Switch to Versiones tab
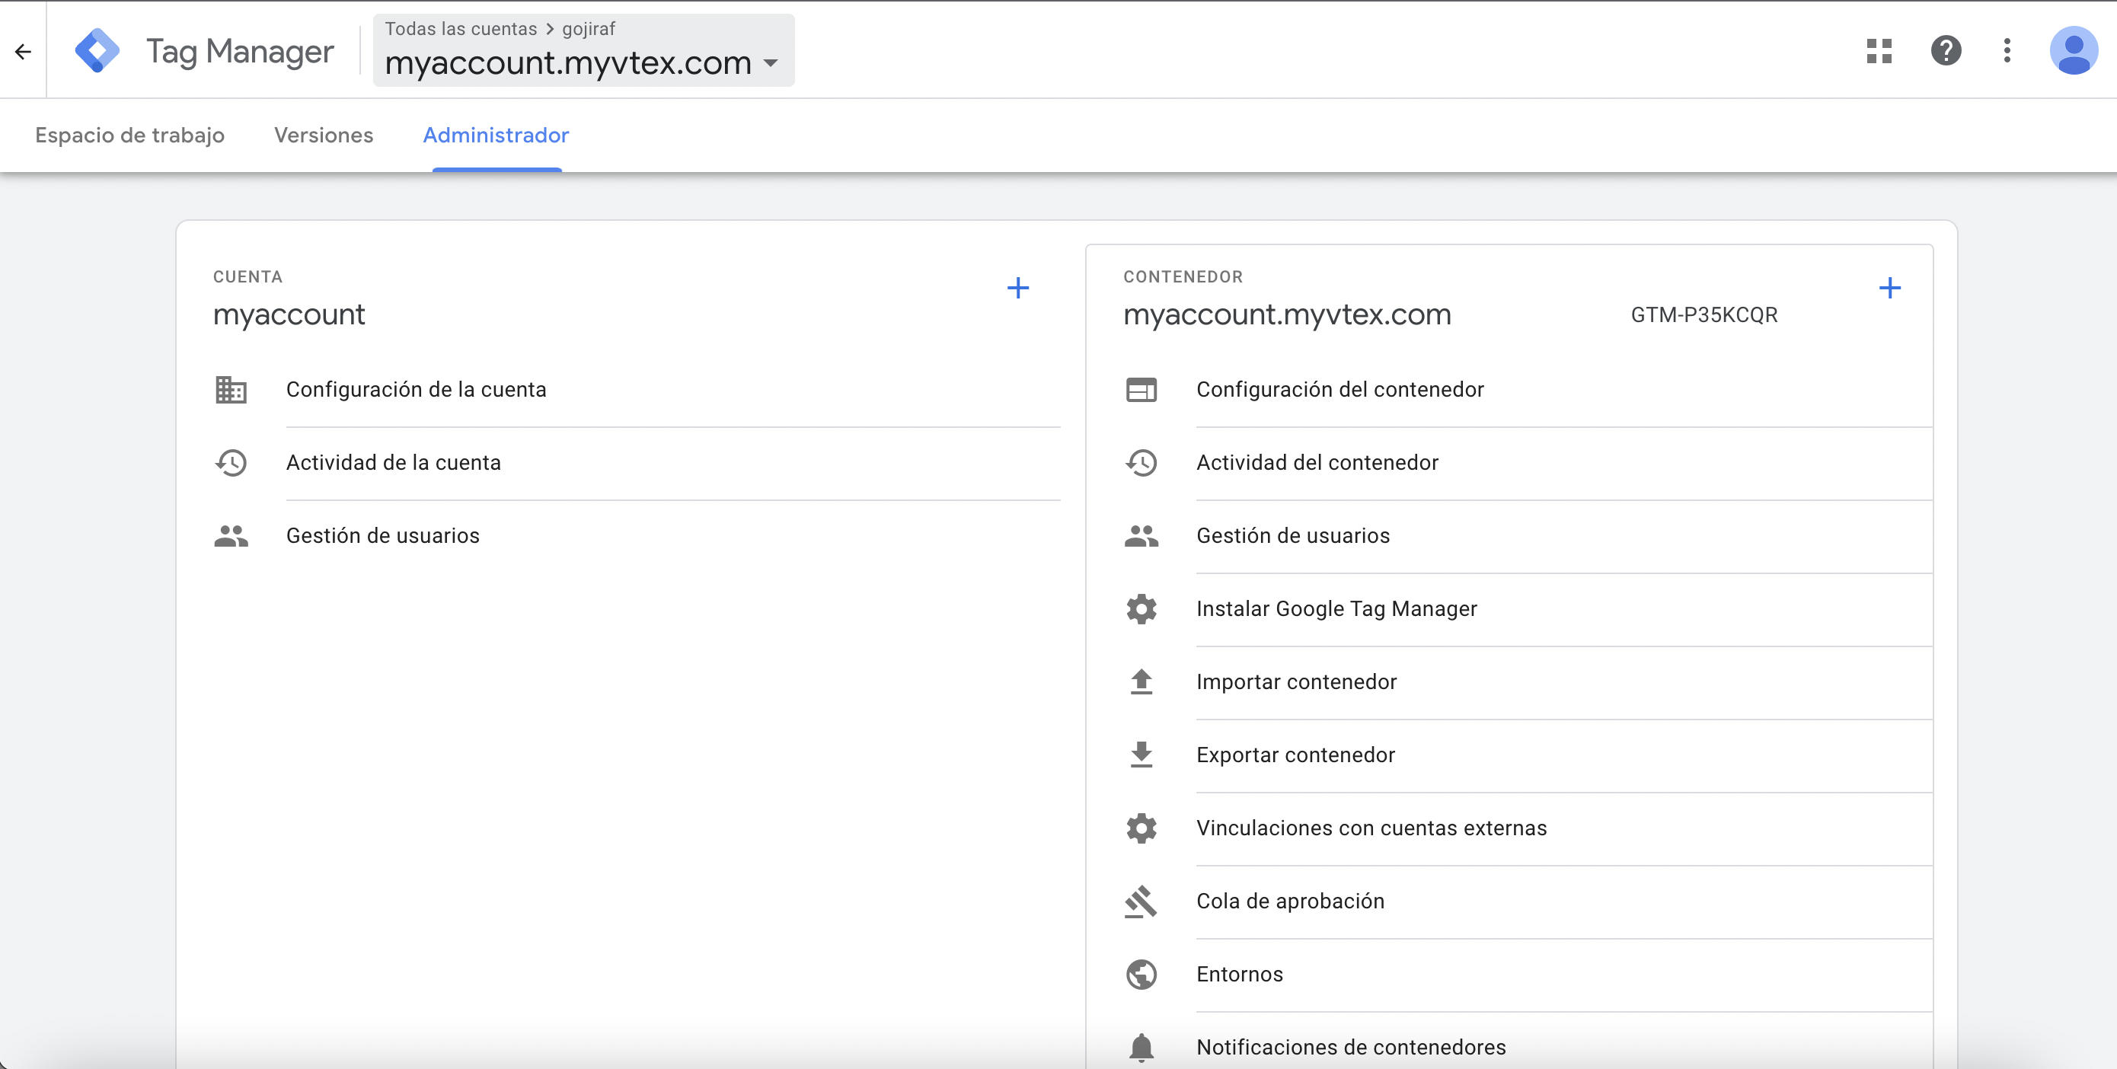This screenshot has width=2117, height=1069. coord(323,135)
